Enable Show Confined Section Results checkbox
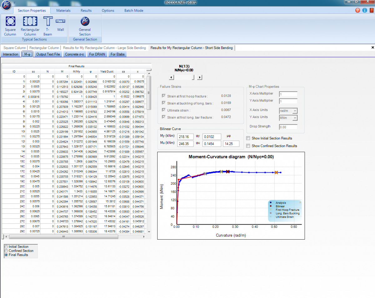 (248, 146)
